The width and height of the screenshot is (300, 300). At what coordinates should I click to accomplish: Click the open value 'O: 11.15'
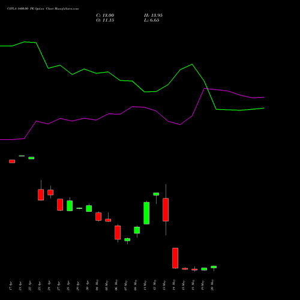pos(105,20)
